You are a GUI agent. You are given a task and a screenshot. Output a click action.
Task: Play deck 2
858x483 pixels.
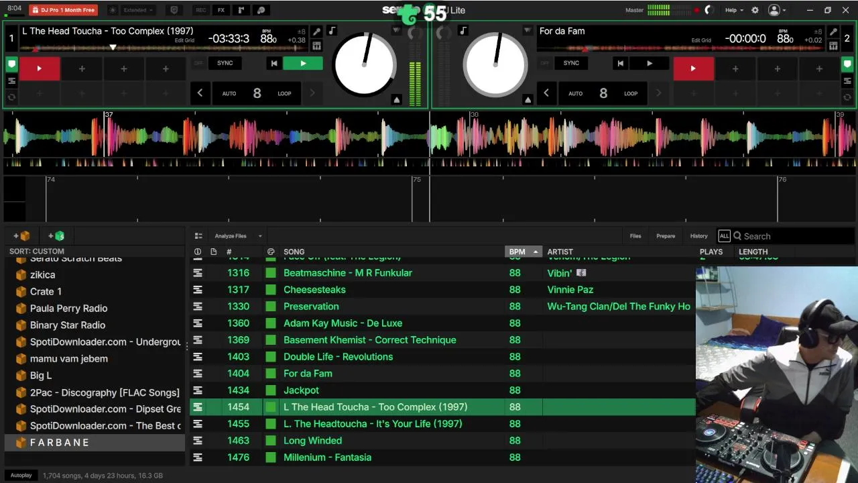649,63
